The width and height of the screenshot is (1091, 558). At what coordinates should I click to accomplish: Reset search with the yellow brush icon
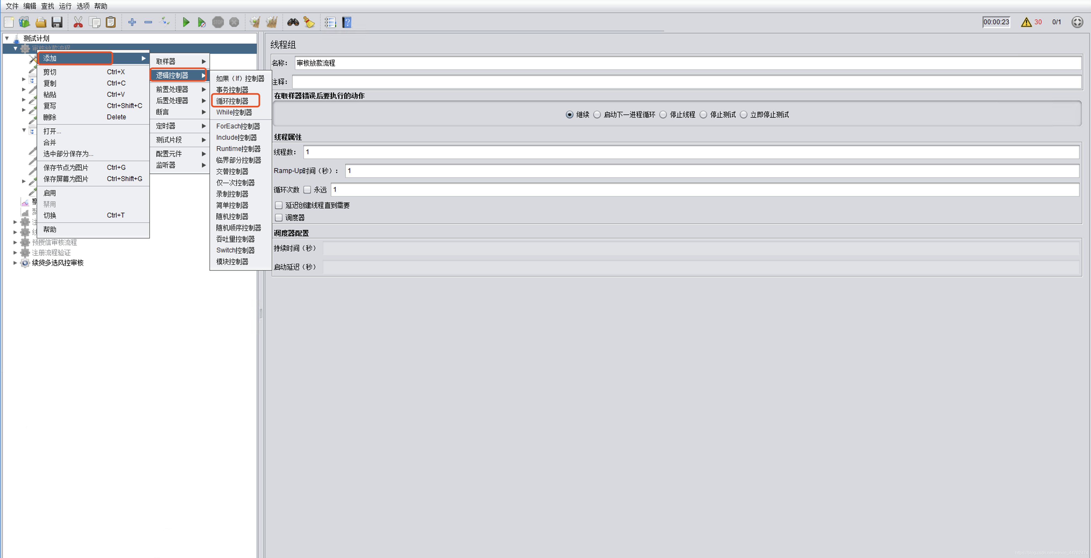coord(309,22)
